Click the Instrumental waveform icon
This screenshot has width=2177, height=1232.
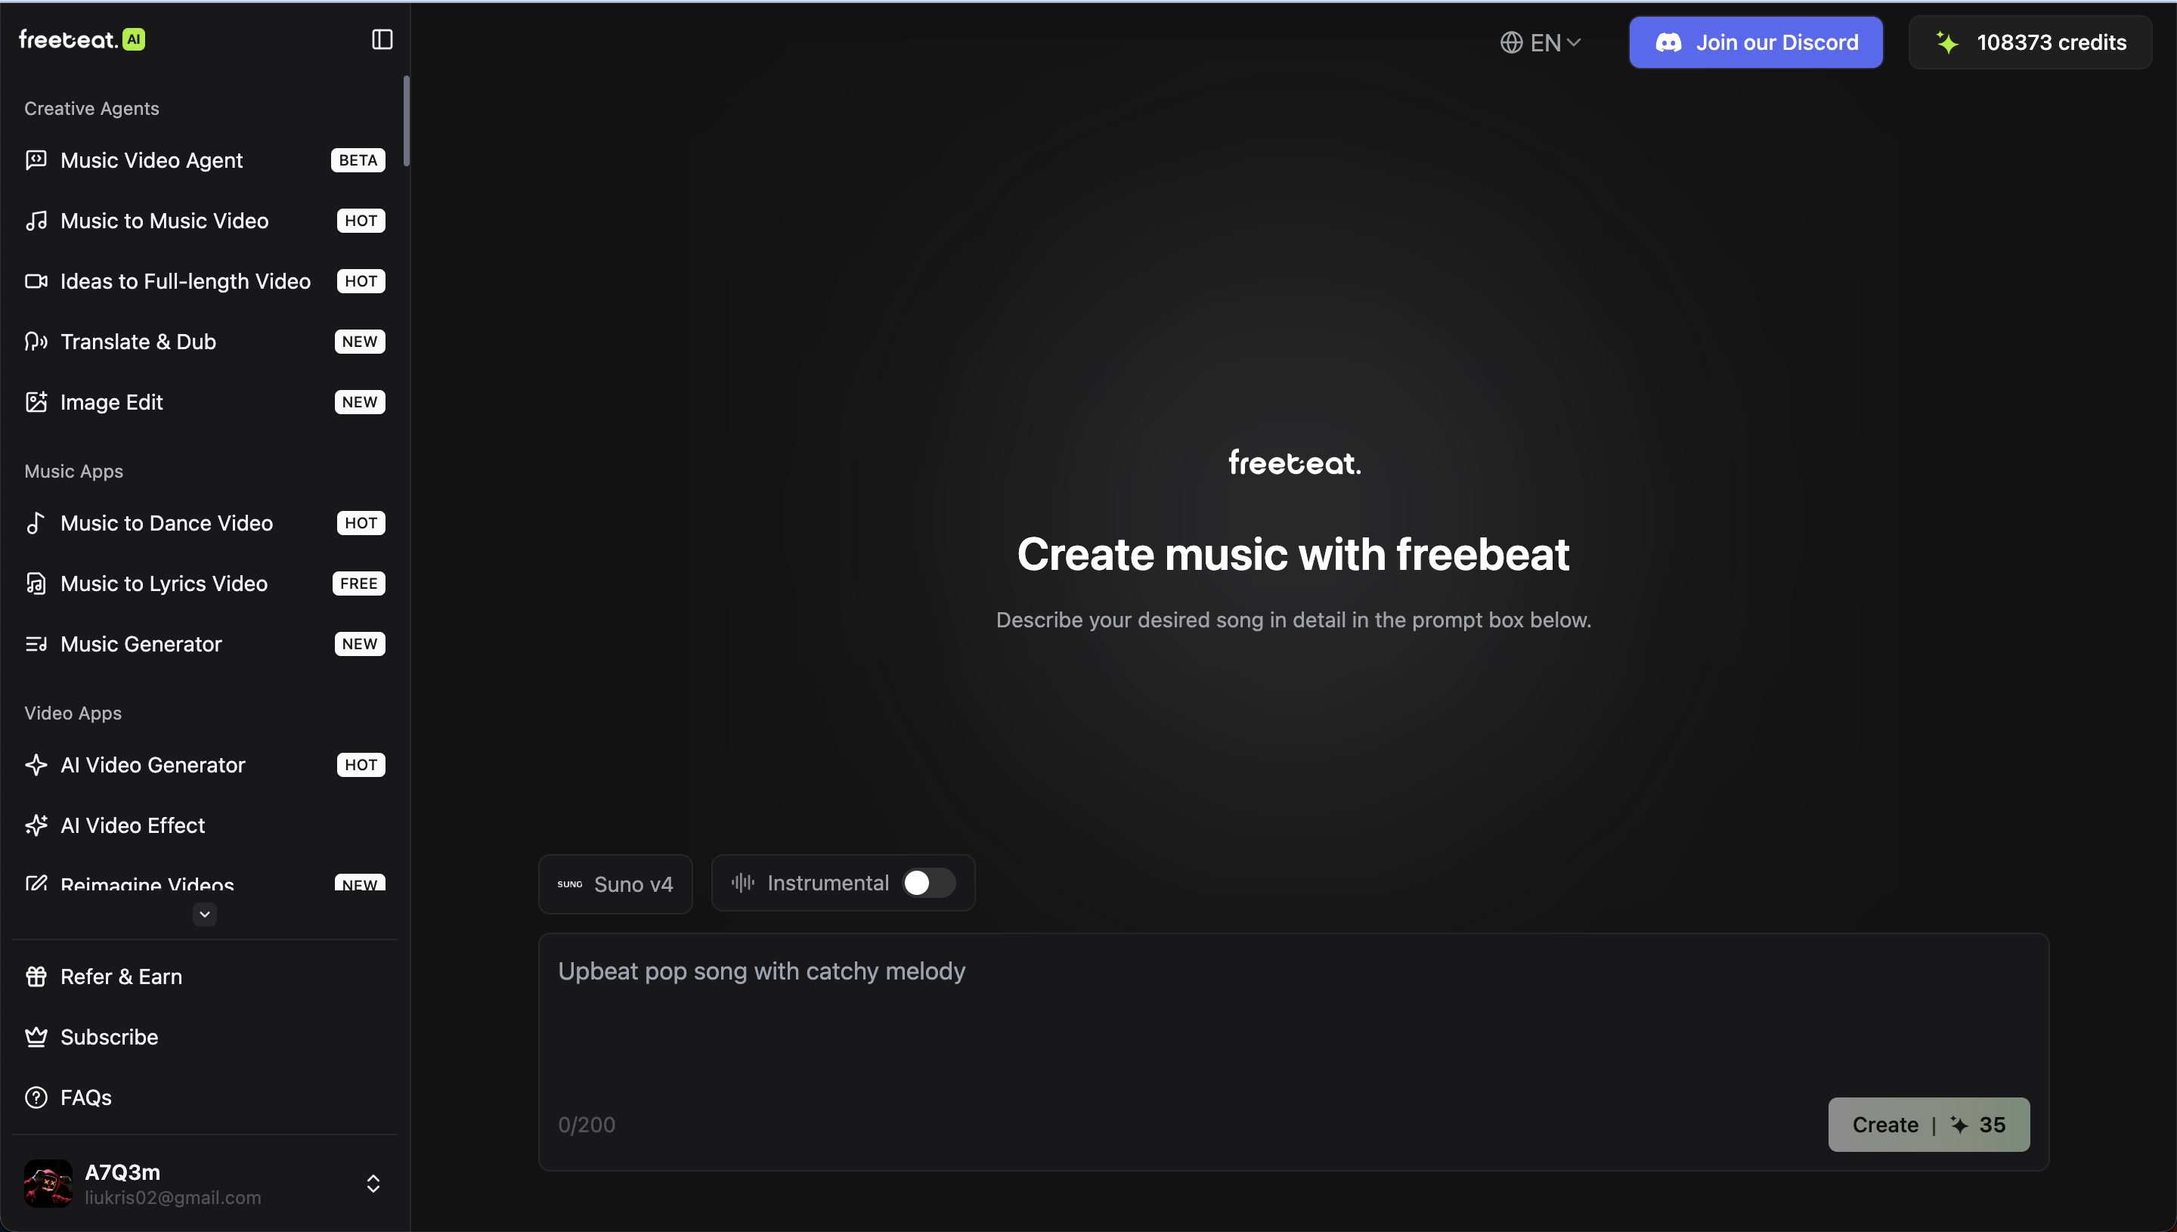click(x=743, y=883)
